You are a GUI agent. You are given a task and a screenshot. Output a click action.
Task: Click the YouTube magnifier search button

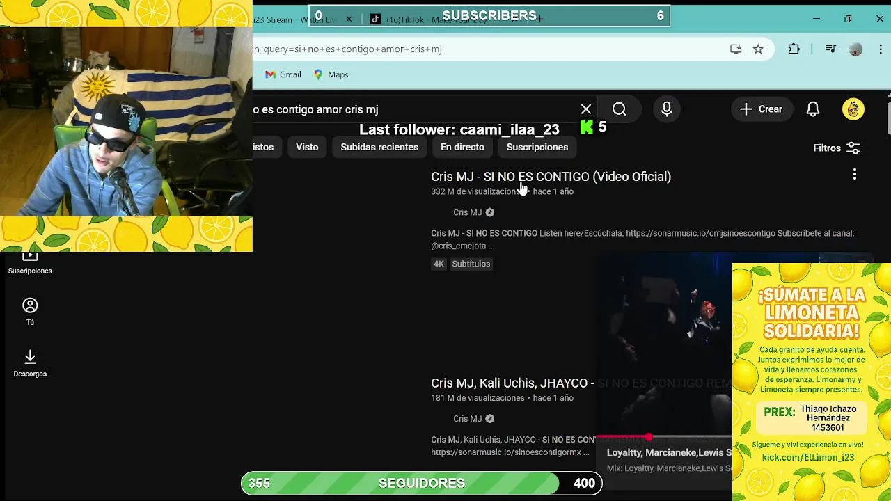point(620,109)
